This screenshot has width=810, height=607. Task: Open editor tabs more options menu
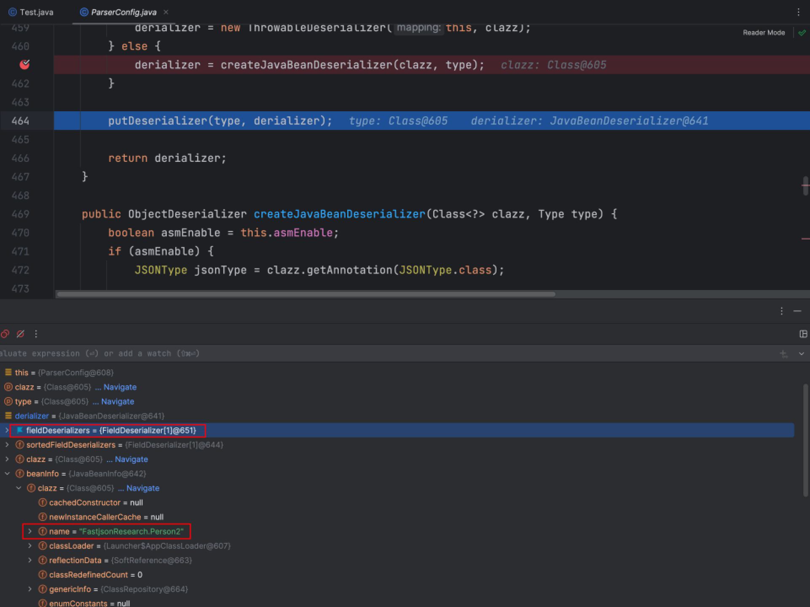pyautogui.click(x=799, y=12)
